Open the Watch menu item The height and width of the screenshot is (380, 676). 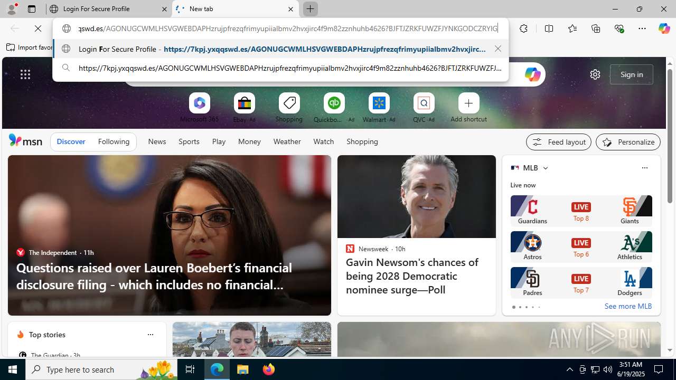(323, 141)
